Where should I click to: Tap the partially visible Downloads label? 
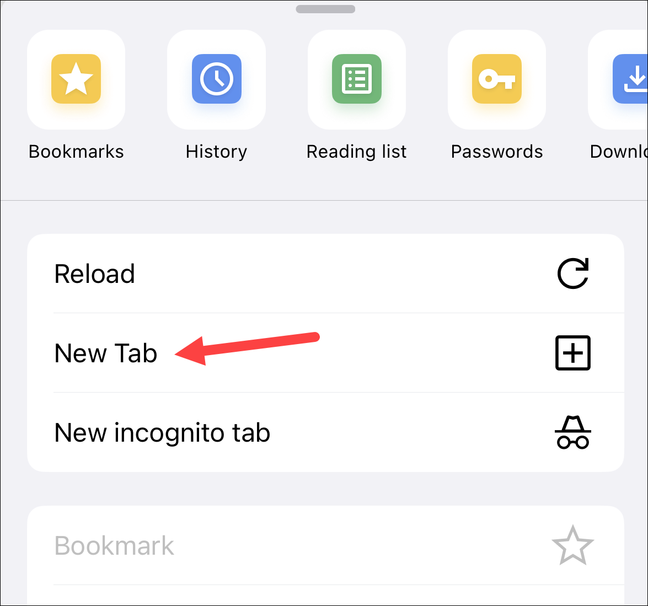(619, 152)
